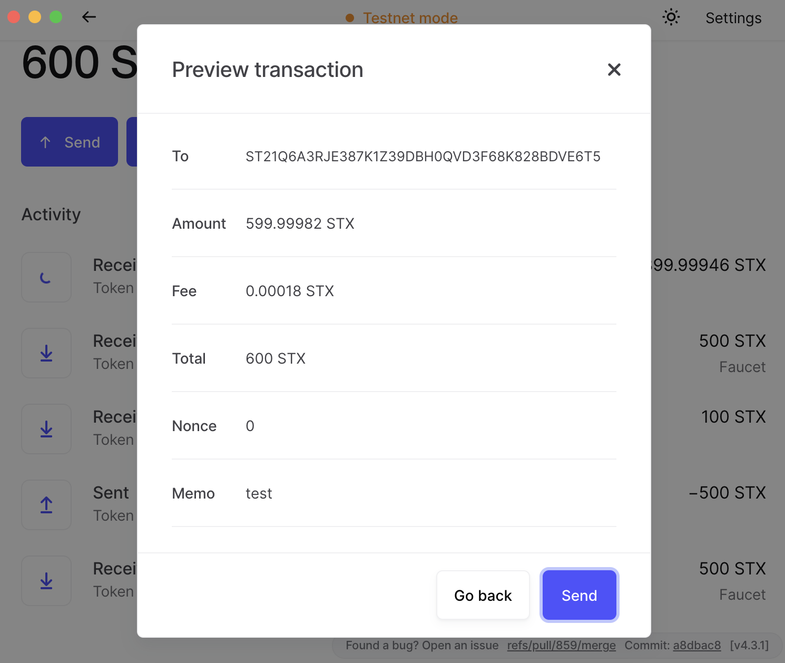
Task: Click the upward arrow inside the Send button
Action: 45,142
